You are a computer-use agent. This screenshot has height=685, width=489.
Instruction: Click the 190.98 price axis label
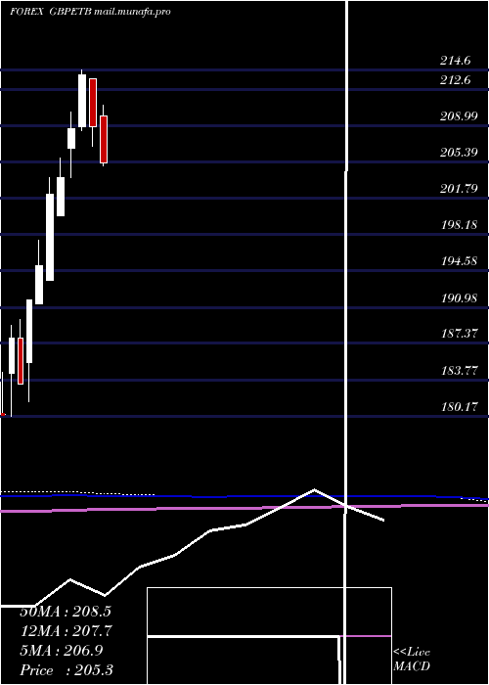pyautogui.click(x=458, y=297)
